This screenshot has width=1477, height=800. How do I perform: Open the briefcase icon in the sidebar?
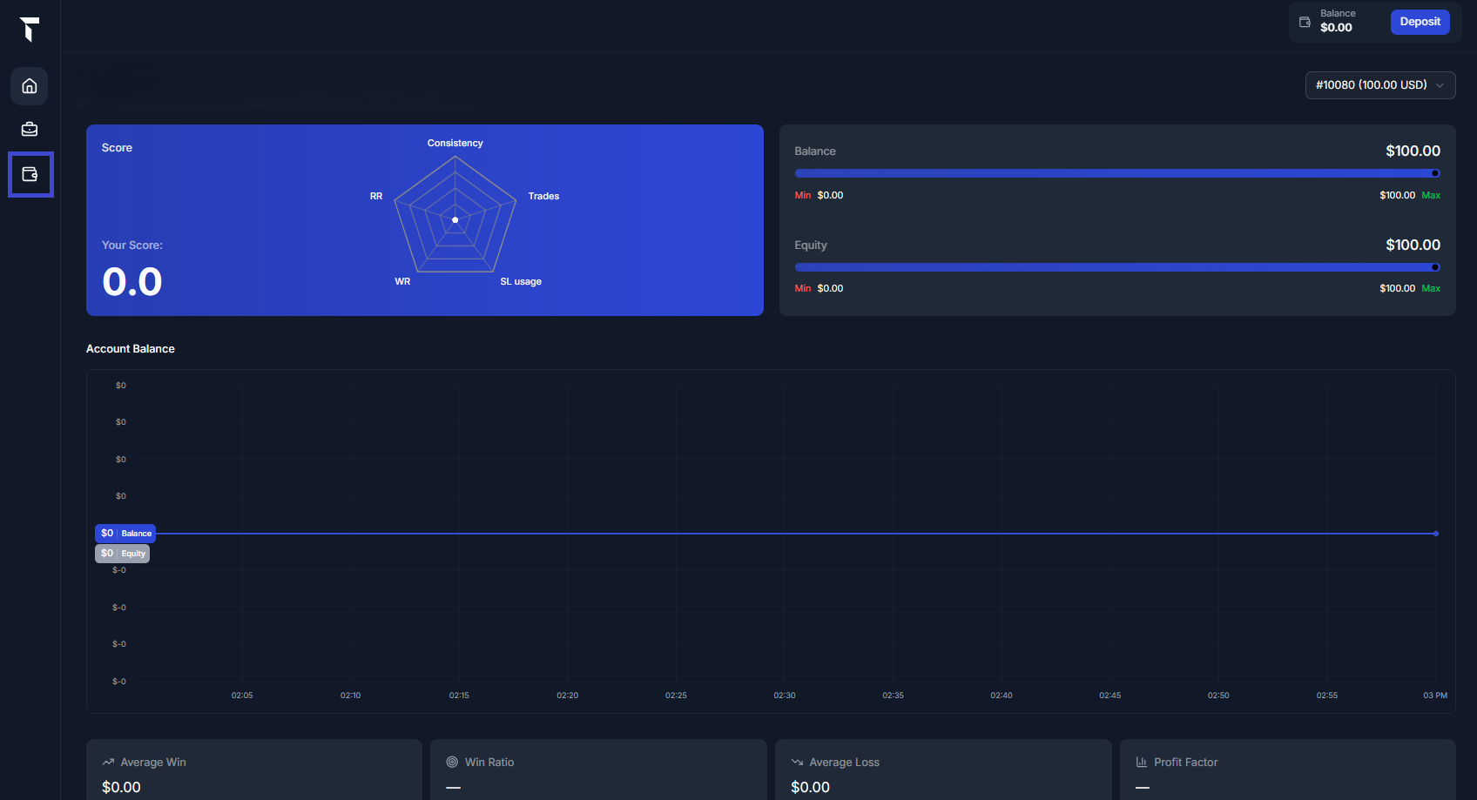pos(30,129)
